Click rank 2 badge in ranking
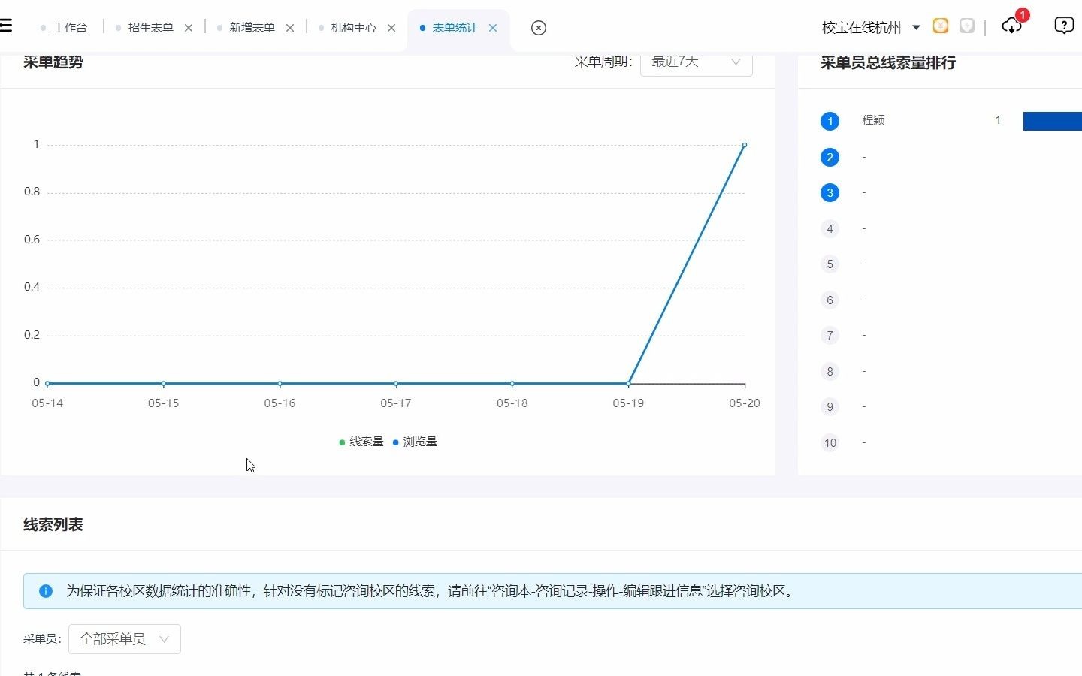 (x=830, y=157)
